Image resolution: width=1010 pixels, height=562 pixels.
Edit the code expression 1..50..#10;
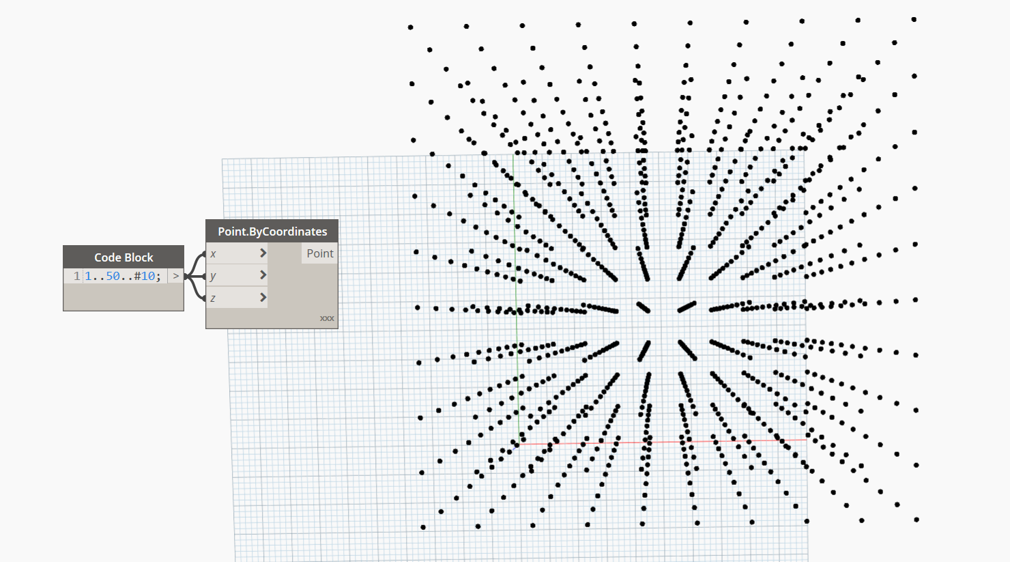(x=123, y=275)
